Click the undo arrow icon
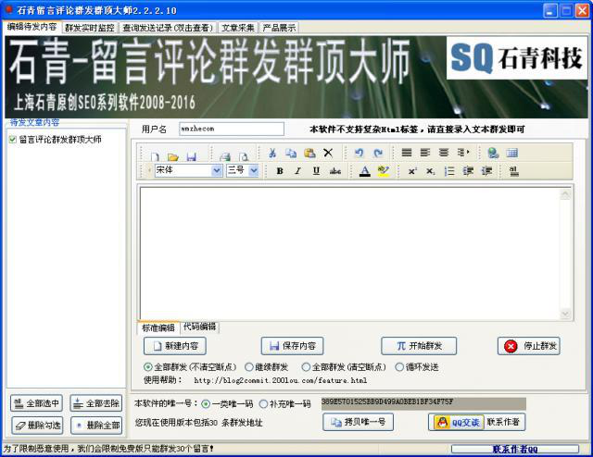 tap(359, 153)
